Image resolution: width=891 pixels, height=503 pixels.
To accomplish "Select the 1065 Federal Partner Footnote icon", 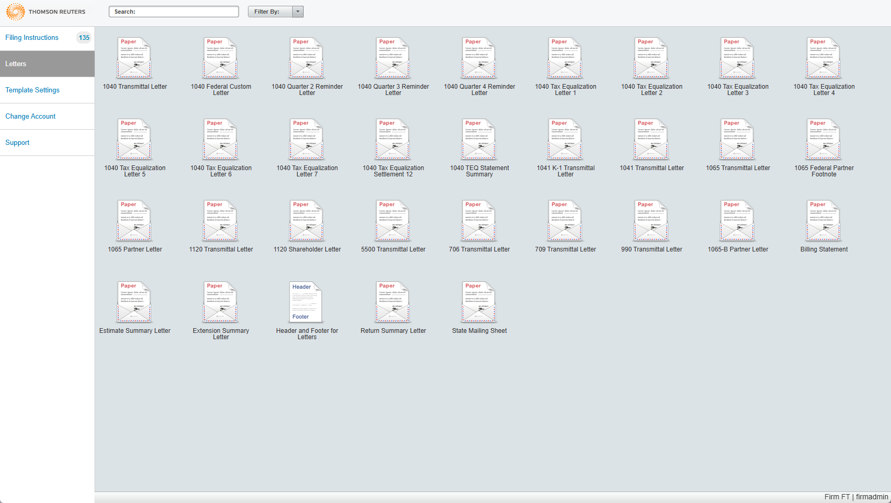I will [823, 140].
